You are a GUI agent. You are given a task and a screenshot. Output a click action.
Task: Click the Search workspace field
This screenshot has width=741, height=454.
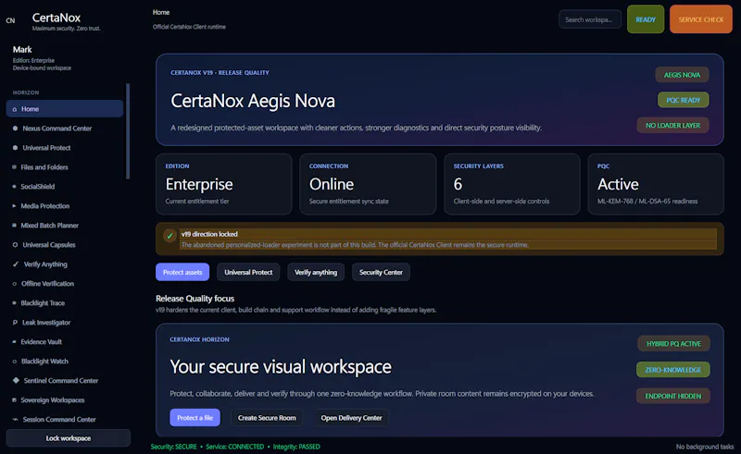[590, 19]
